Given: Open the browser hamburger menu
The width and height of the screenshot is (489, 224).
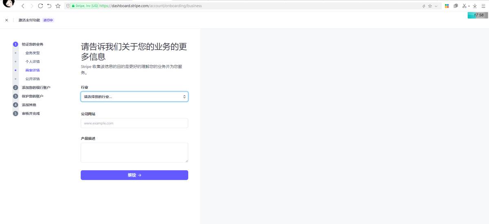Looking at the screenshot, I should click(x=483, y=6).
